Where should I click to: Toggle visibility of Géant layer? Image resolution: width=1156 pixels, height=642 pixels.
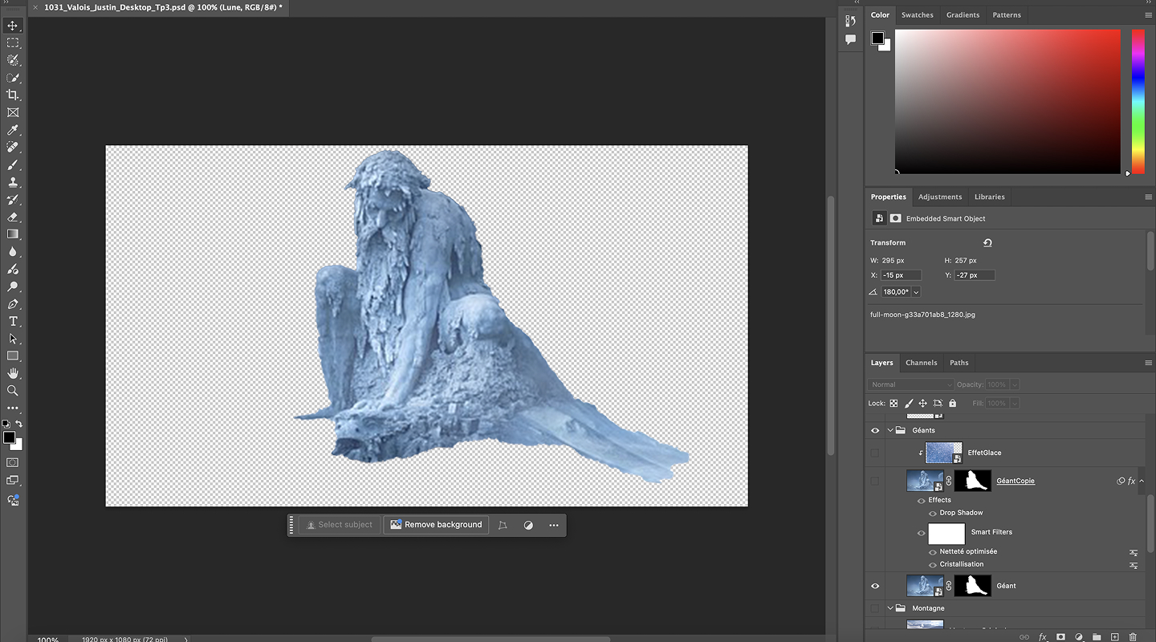pos(875,586)
